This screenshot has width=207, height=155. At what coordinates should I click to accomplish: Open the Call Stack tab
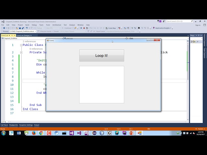click(x=4, y=125)
